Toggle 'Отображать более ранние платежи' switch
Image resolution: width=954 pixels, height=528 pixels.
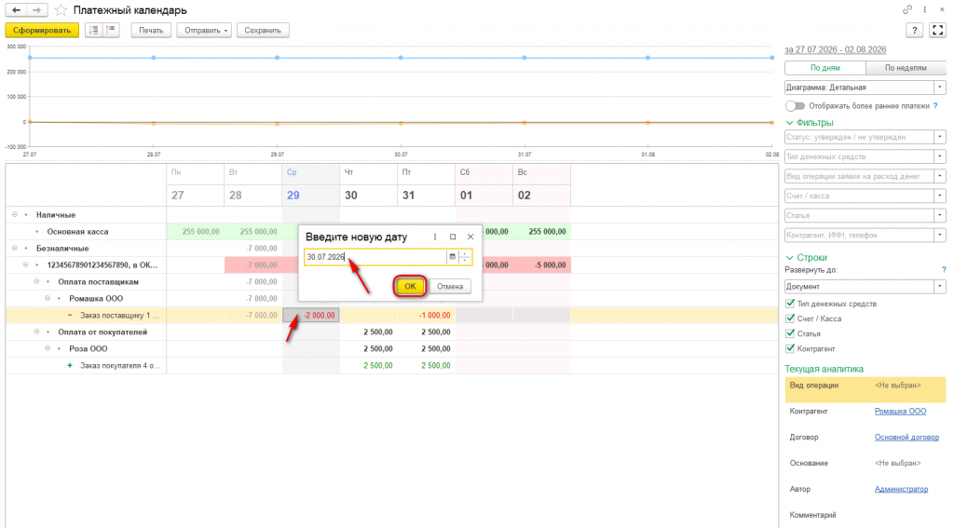point(795,106)
